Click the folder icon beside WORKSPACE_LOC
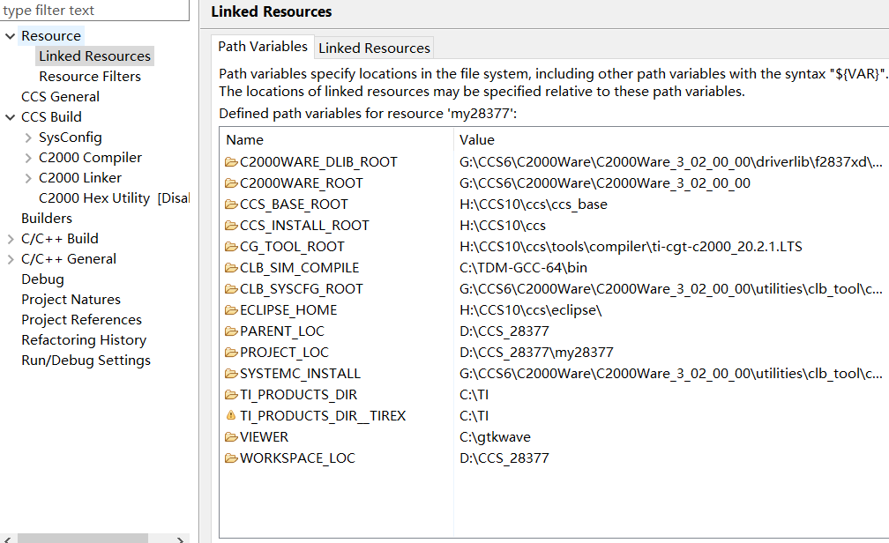 tap(229, 457)
